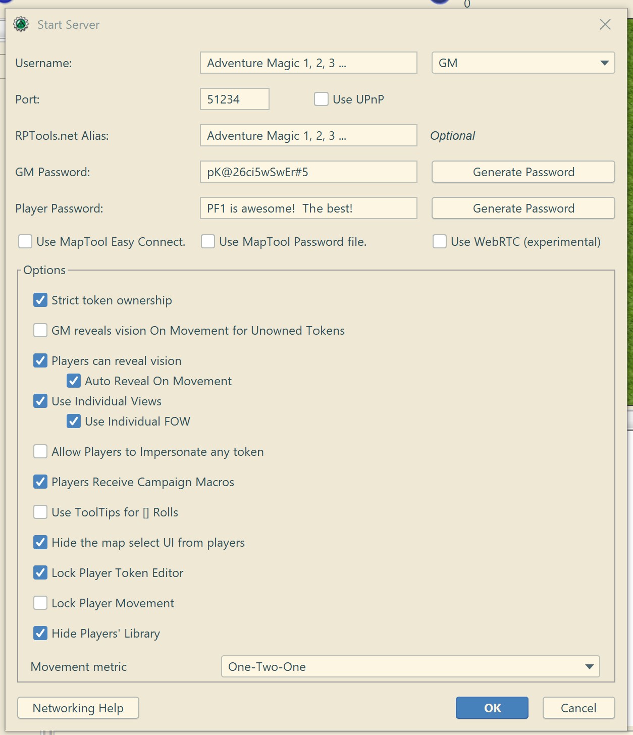633x735 pixels.
Task: Open Networking Help
Action: tap(78, 708)
